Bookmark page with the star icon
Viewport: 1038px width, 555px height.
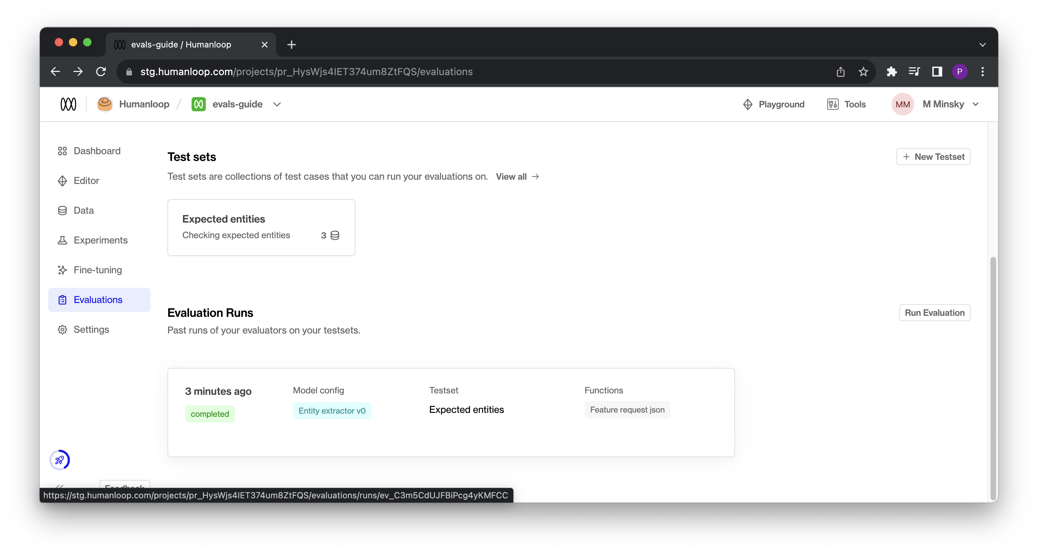click(863, 72)
